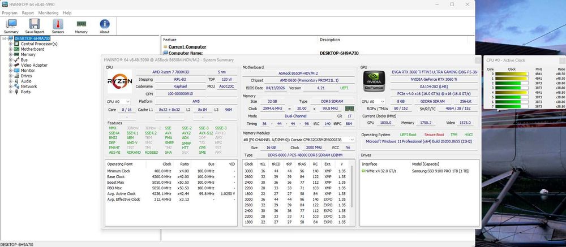The width and height of the screenshot is (566, 247).
Task: Click the Monitor tree icon
Action: point(16,70)
